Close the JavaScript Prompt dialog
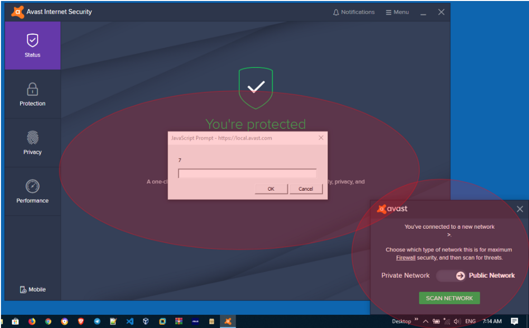The width and height of the screenshot is (529, 328). (x=321, y=138)
